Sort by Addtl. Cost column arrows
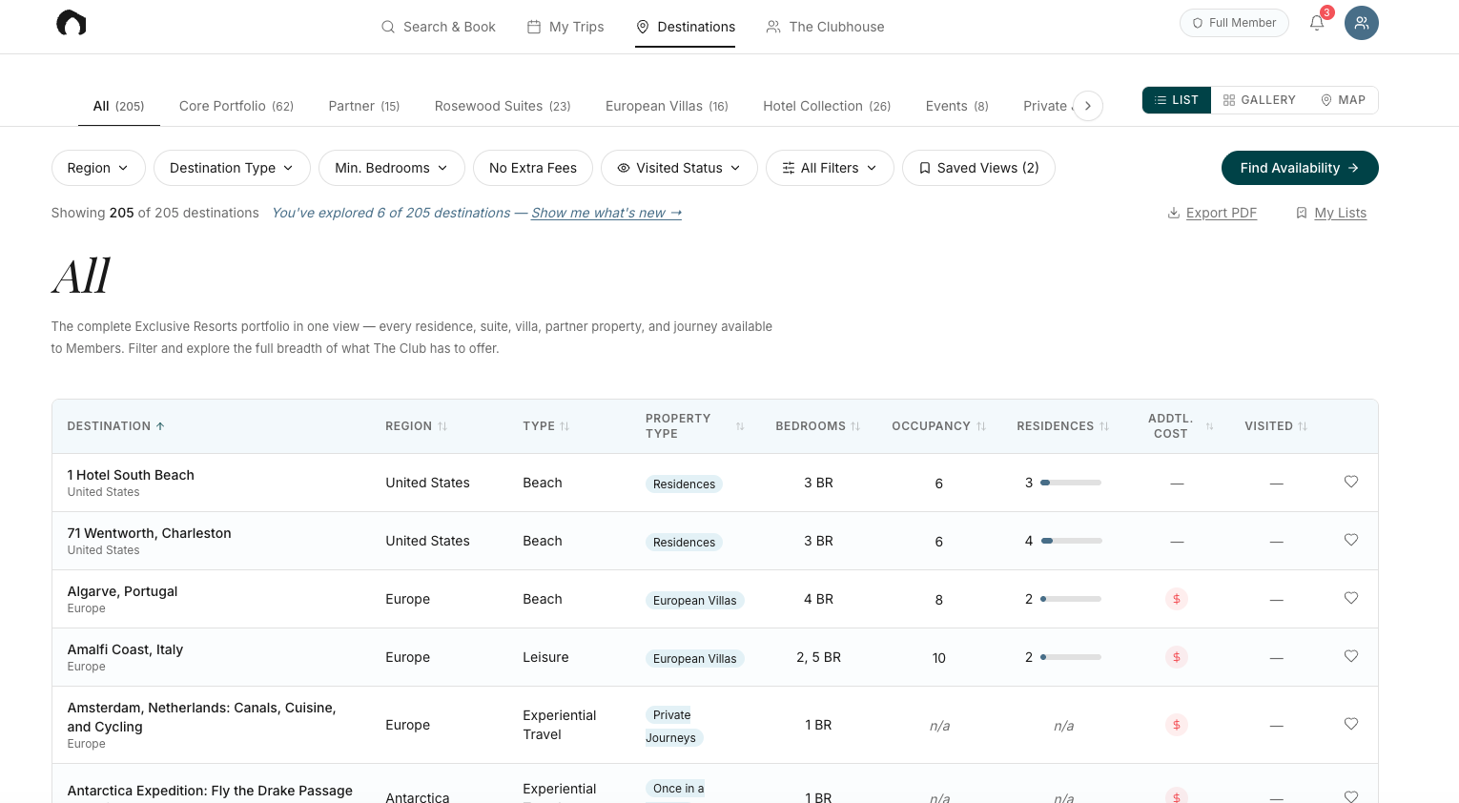Screen dimensions: 1459x803 pyautogui.click(x=1209, y=426)
